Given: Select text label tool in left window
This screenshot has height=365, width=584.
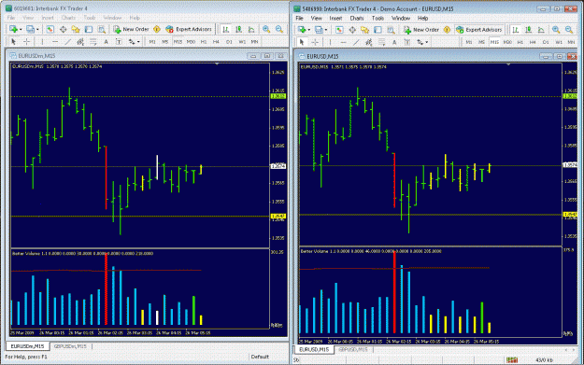Looking at the screenshot, I should [x=119, y=42].
